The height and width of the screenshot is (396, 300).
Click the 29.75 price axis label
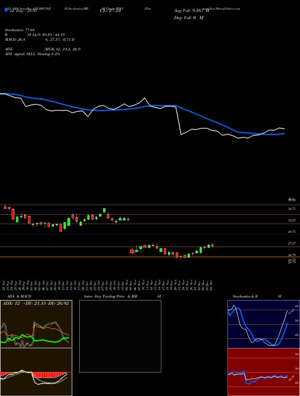(292, 232)
